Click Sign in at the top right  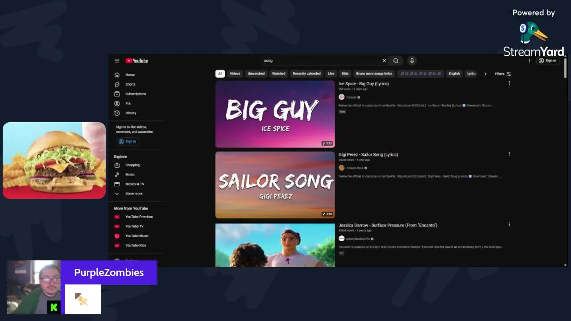[547, 61]
